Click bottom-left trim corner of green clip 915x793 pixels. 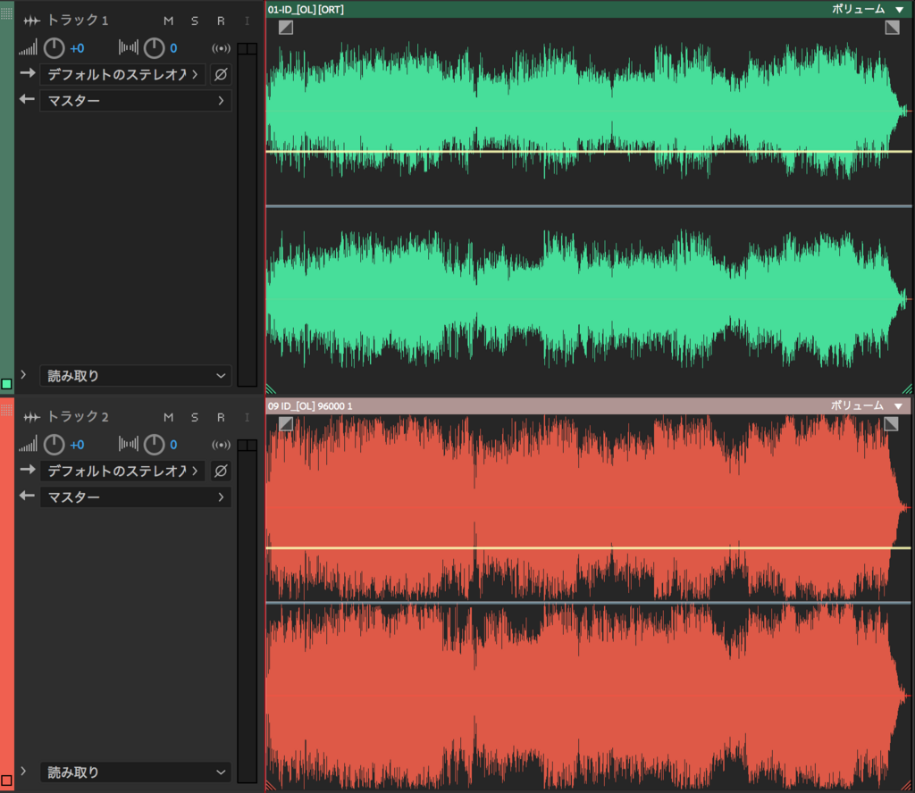(x=271, y=389)
